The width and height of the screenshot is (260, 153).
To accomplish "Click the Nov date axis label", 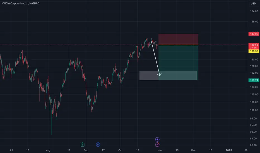I will [x=160, y=150].
